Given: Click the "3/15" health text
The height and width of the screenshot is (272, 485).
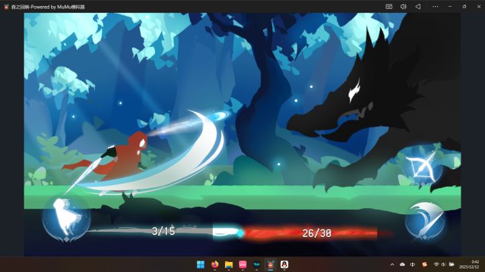Looking at the screenshot, I should pyautogui.click(x=163, y=231).
